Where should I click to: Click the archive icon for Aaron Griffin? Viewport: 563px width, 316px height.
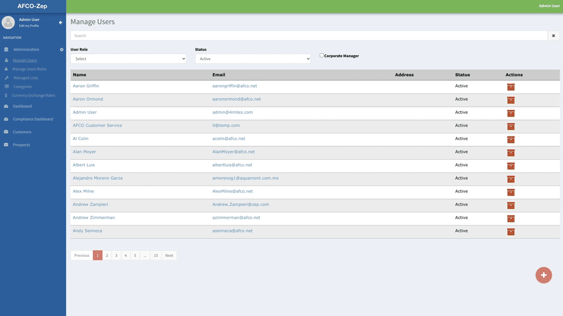(x=511, y=87)
